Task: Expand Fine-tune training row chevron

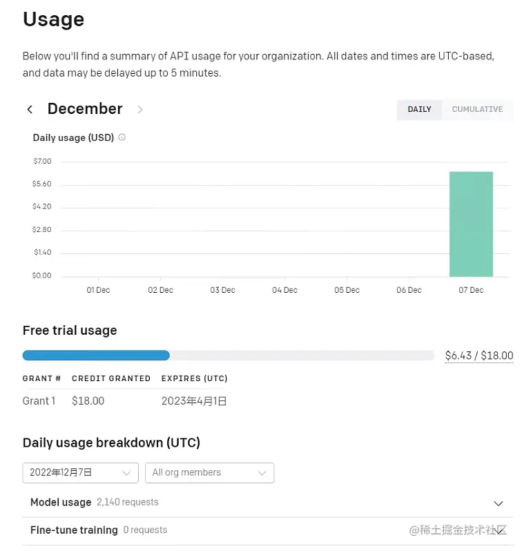Action: (499, 530)
